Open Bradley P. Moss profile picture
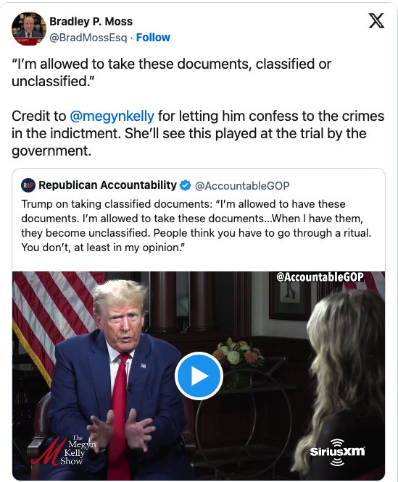The height and width of the screenshot is (482, 398). click(x=29, y=29)
